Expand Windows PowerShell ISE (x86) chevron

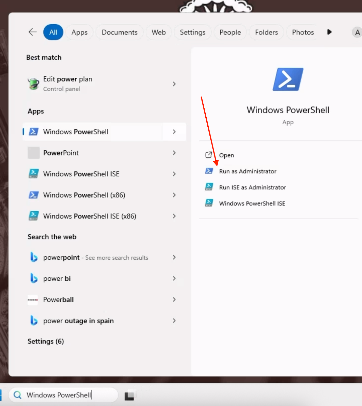click(174, 216)
